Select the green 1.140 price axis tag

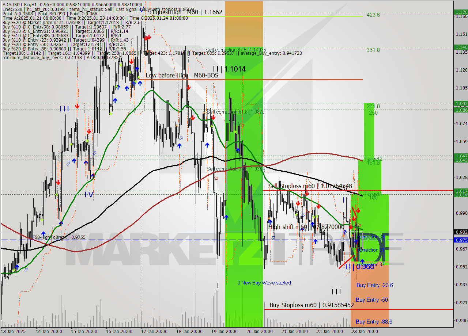click(461, 47)
